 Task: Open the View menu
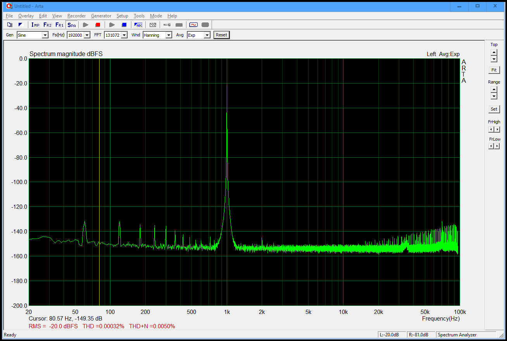[57, 16]
